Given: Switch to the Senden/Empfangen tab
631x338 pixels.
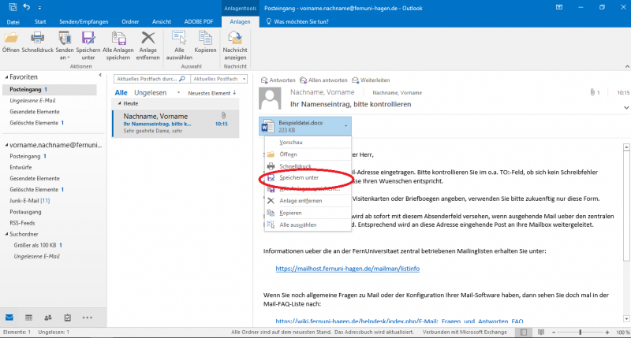Looking at the screenshot, I should point(84,22).
